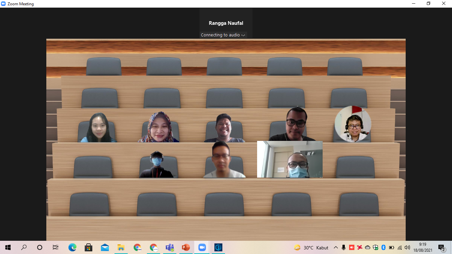452x254 pixels.
Task: Expand the hidden system tray icons chevron
Action: [x=336, y=247]
